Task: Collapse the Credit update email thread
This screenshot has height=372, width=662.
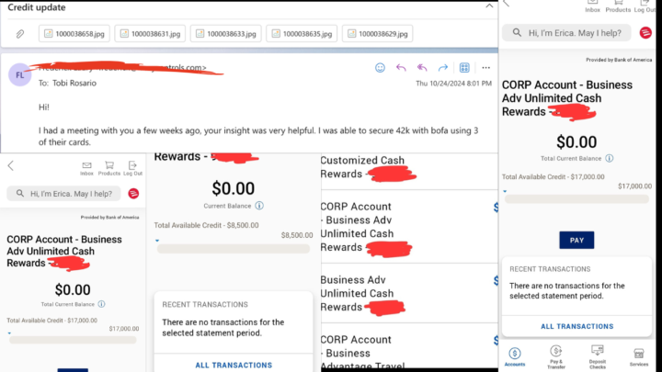Action: (489, 6)
